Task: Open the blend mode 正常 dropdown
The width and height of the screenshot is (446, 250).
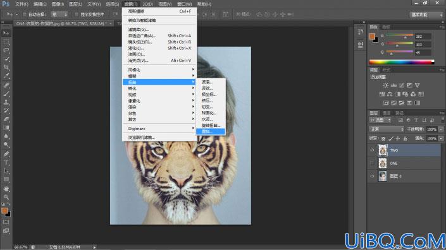Action: pos(387,129)
